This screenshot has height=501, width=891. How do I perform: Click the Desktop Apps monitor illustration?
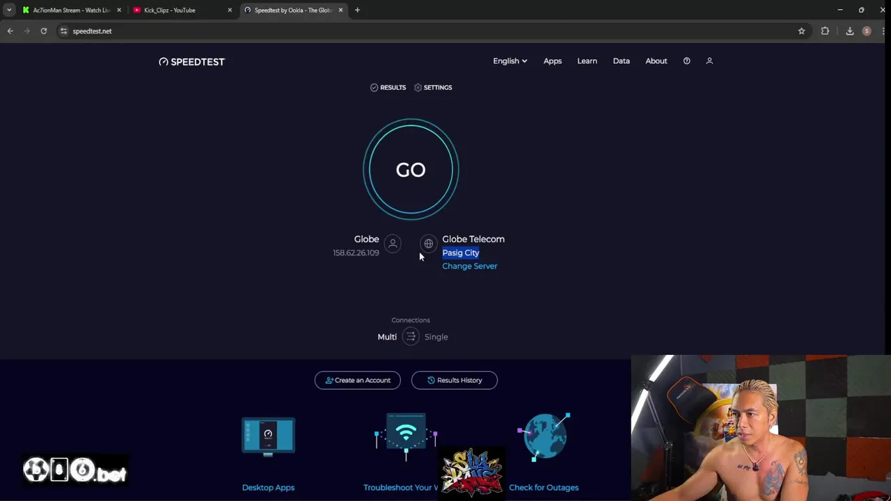268,436
